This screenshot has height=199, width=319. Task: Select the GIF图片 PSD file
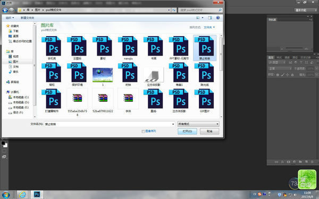(205, 101)
